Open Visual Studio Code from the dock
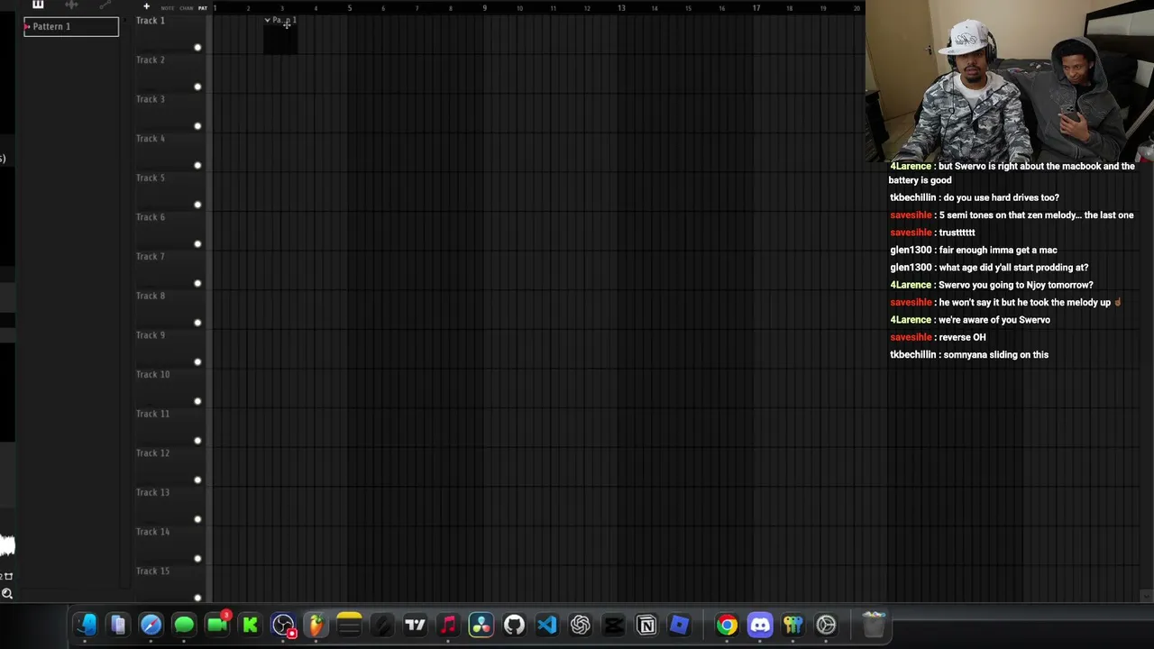Viewport: 1154px width, 649px height. click(546, 625)
